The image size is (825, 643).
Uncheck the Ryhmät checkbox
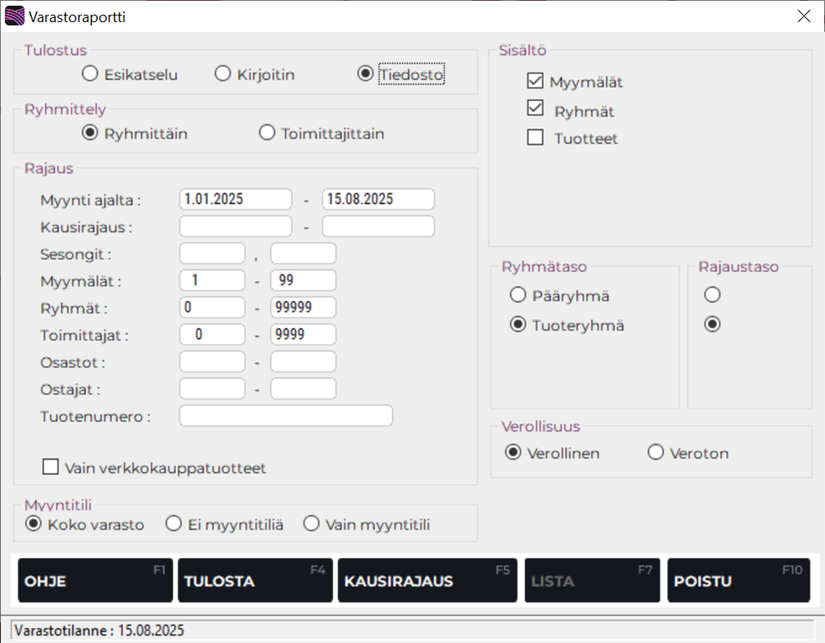[535, 109]
